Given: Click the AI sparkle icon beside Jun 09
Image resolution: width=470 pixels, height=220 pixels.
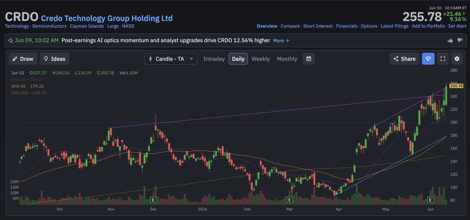Looking at the screenshot, I should point(10,40).
